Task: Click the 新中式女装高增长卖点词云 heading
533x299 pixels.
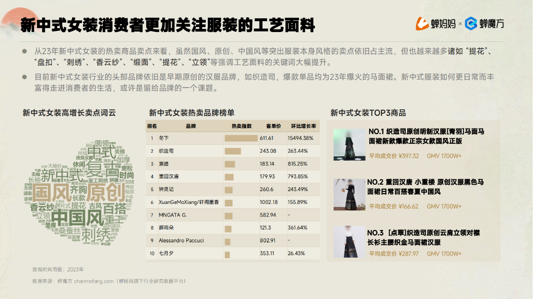Action: (x=70, y=113)
